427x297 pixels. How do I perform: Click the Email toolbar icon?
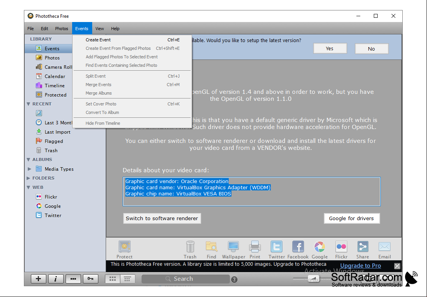(x=385, y=249)
